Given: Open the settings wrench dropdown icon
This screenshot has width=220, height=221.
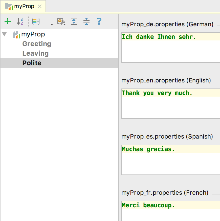Looking at the screenshot, I should 61,21.
